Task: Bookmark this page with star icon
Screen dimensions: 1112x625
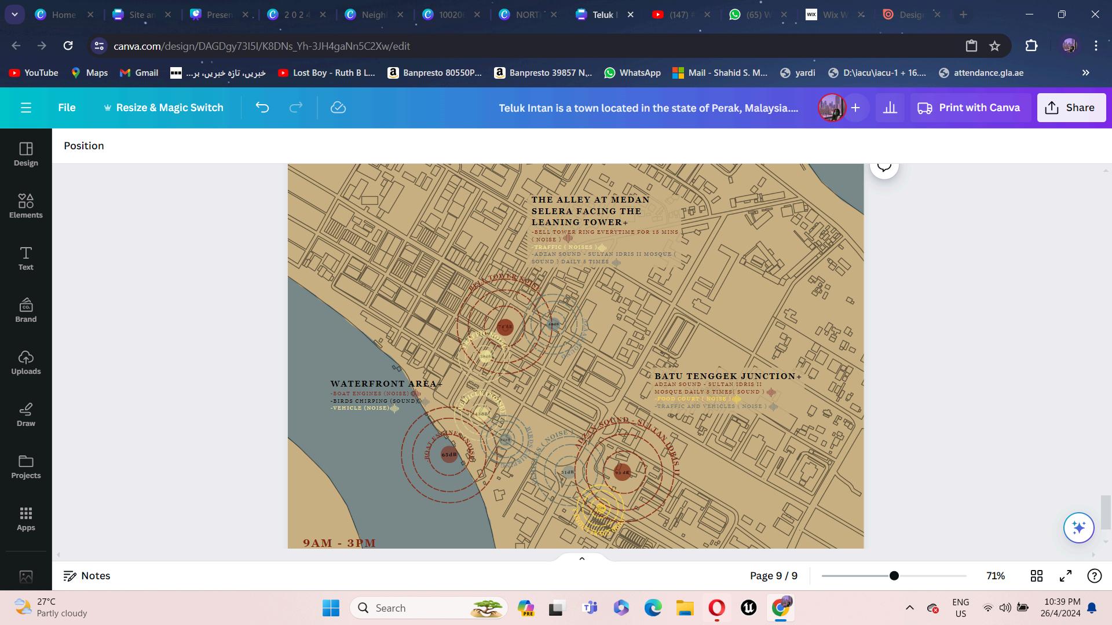Action: tap(994, 46)
